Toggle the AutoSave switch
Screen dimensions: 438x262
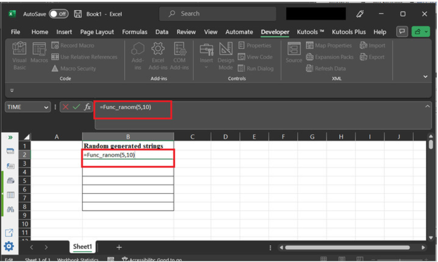[x=58, y=14]
